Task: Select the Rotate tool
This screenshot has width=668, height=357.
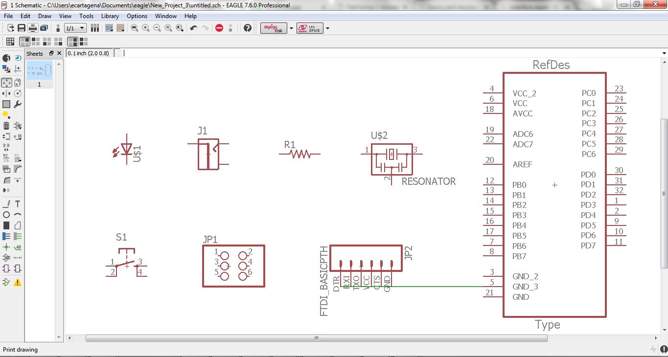Action: tap(18, 93)
